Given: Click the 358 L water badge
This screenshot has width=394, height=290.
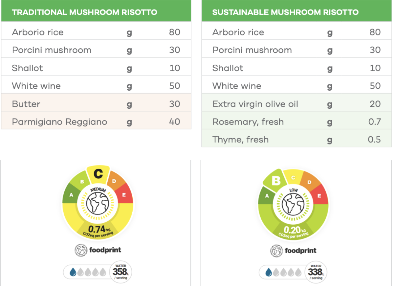Looking at the screenshot, I should click(x=120, y=272).
